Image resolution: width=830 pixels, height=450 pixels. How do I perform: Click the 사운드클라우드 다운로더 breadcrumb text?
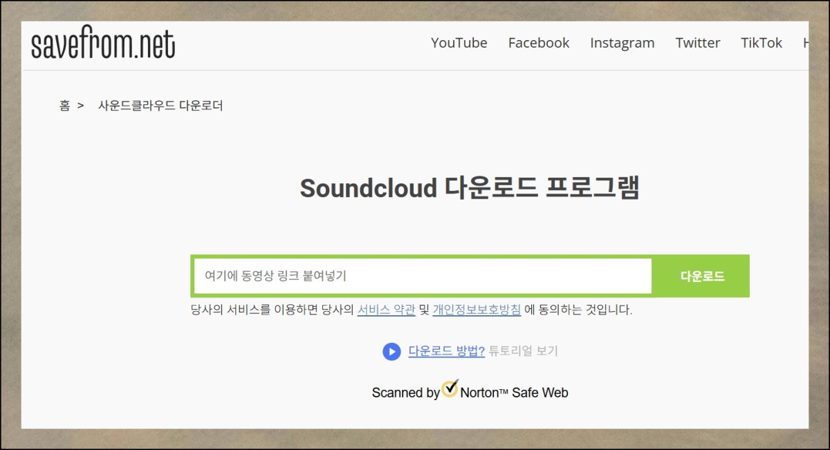pos(160,106)
